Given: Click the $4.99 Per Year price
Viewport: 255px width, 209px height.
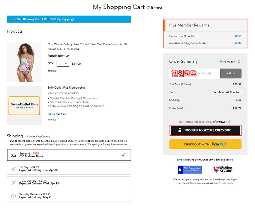Looking at the screenshot, I should pyautogui.click(x=57, y=114).
